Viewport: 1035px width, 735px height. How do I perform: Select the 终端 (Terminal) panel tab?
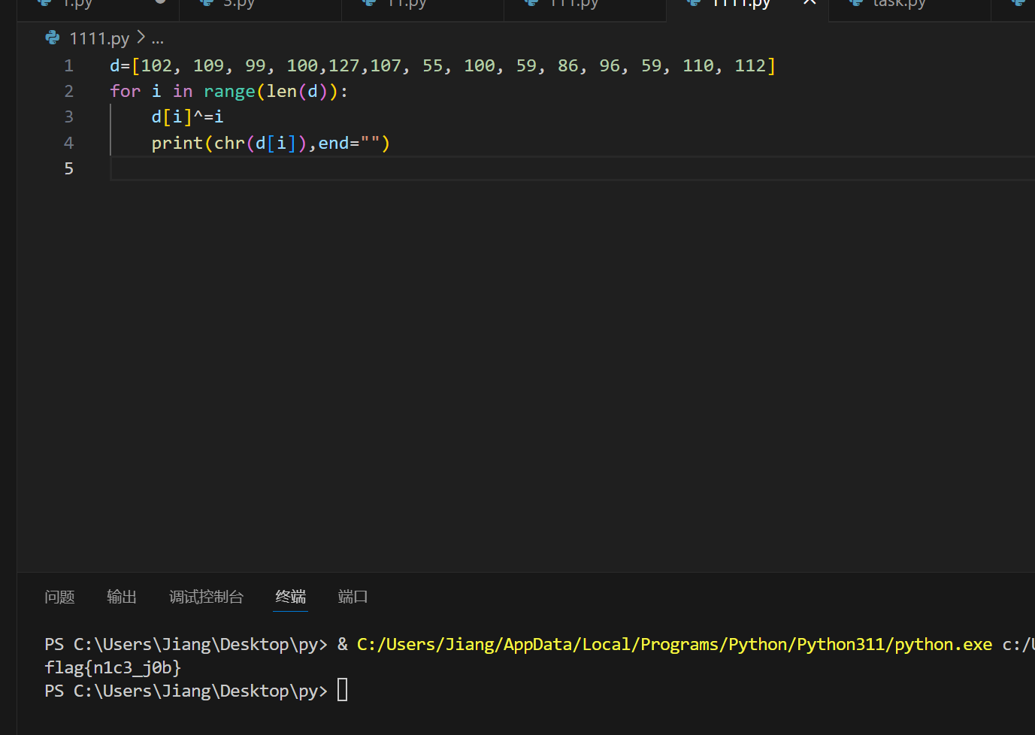click(x=290, y=597)
